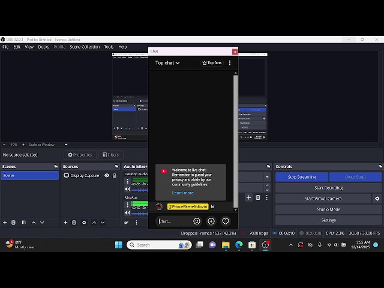Open OBS Settings button
The width and height of the screenshot is (384, 288).
click(x=328, y=220)
